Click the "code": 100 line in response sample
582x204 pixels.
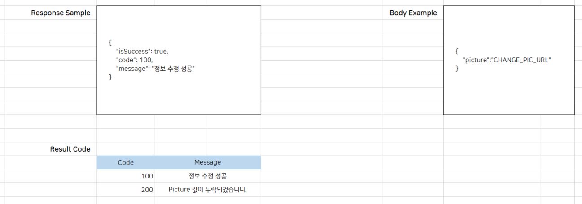(134, 60)
